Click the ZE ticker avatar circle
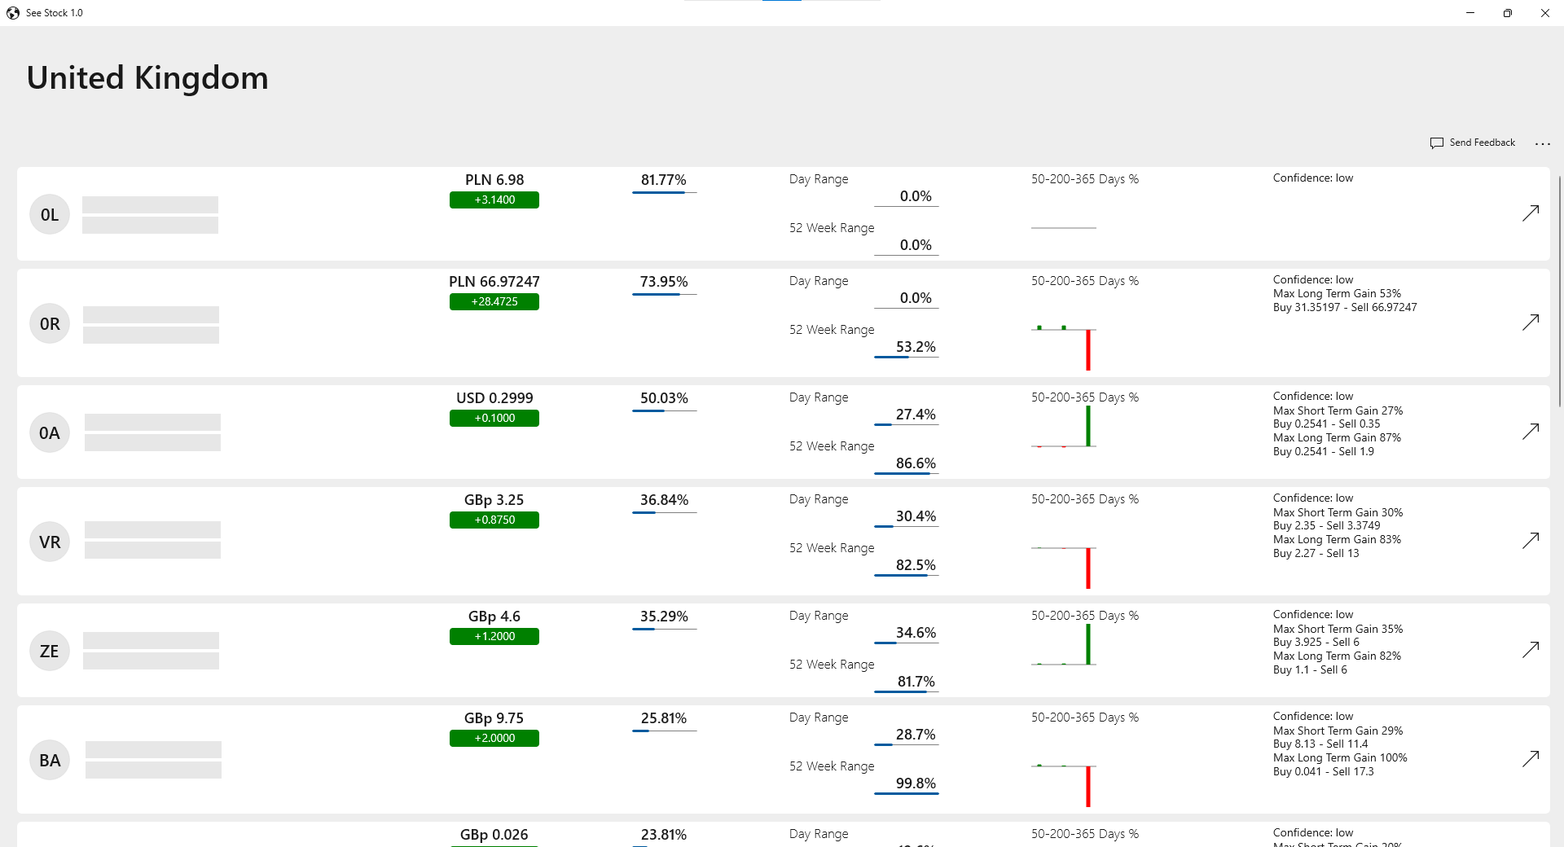The height and width of the screenshot is (847, 1564). 50,652
